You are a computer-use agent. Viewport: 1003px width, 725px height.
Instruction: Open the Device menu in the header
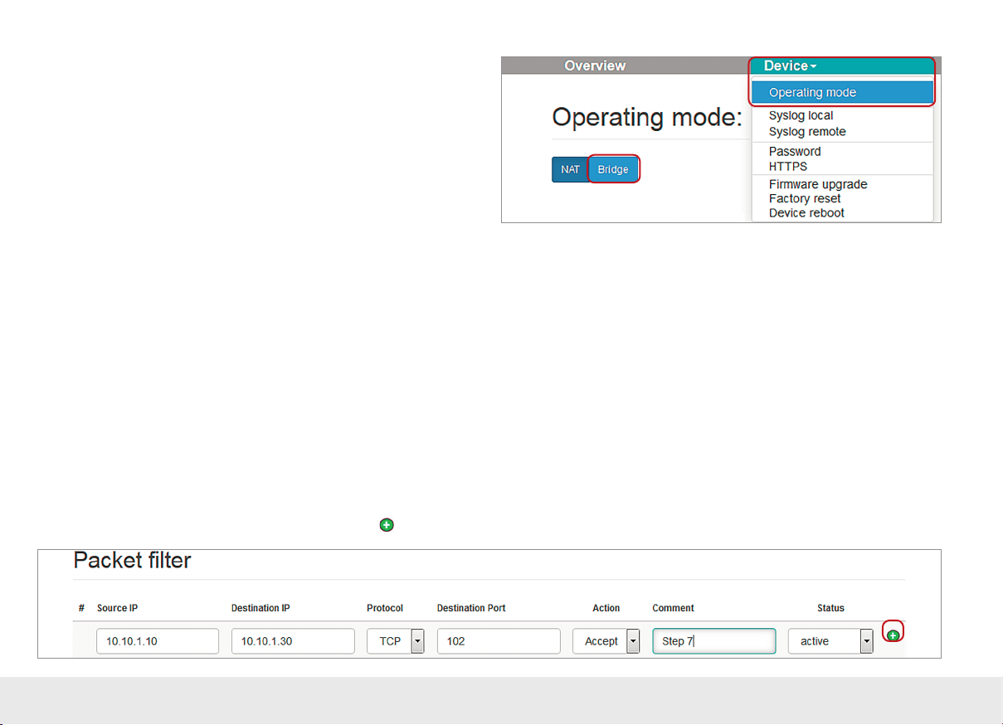(x=790, y=66)
